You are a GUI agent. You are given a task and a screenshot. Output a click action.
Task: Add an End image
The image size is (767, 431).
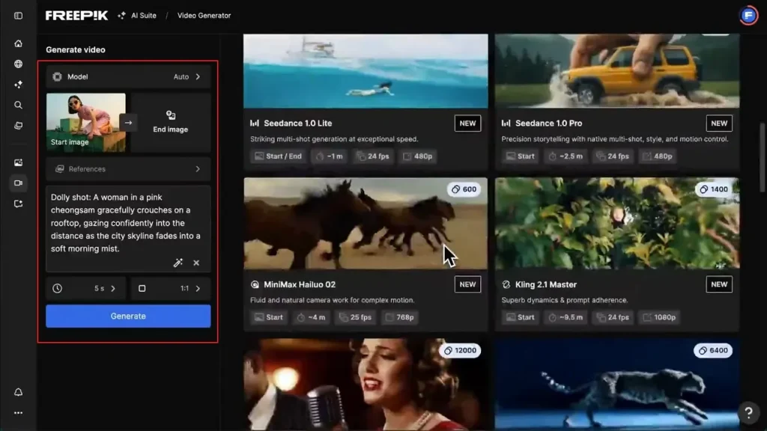170,122
